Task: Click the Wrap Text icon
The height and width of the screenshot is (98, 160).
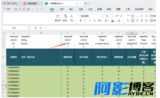Action: point(151,16)
